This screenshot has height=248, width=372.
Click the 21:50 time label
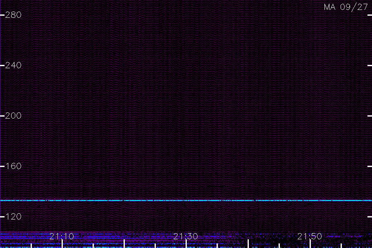click(x=310, y=236)
